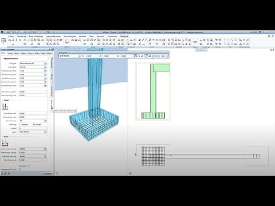Open the Betondeckung links dropdown
This screenshot has height=206, width=275.
45,82
